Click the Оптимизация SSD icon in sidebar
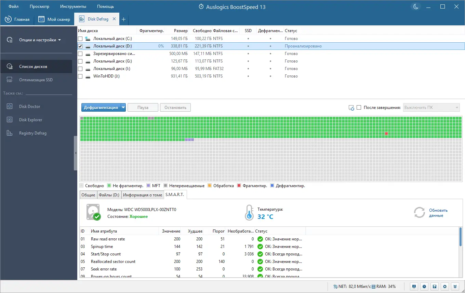465x293 pixels. click(10, 80)
